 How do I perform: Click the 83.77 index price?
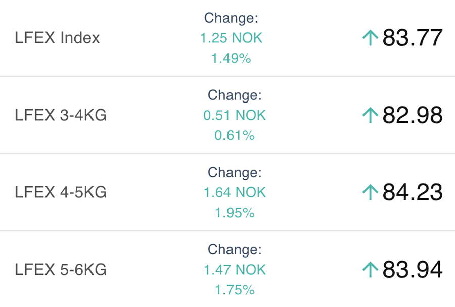click(x=413, y=38)
